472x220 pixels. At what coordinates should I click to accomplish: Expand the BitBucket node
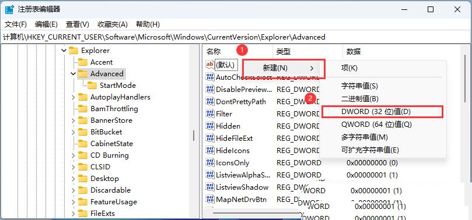click(x=73, y=132)
